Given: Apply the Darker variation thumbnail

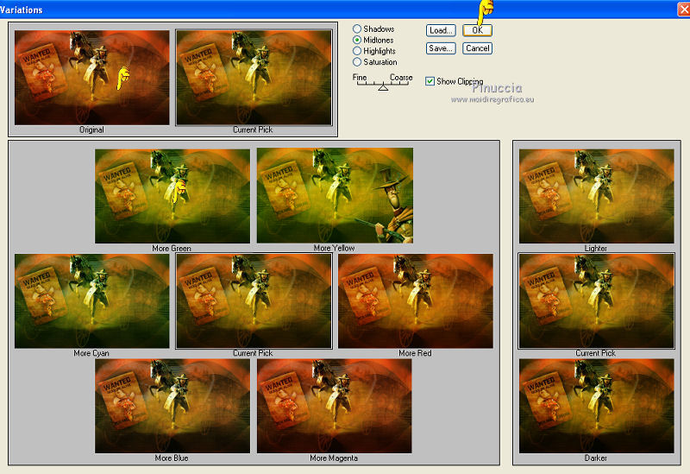Looking at the screenshot, I should 596,406.
